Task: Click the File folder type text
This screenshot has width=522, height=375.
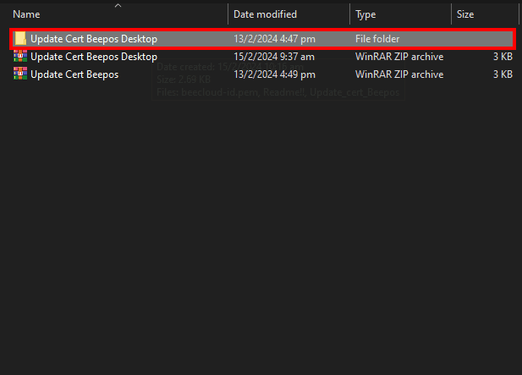Action: coord(377,39)
